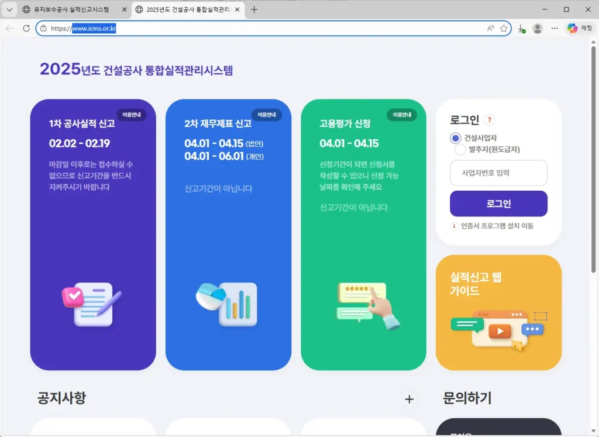
Task: Open the tab list chevron dropdown
Action: pyautogui.click(x=9, y=9)
